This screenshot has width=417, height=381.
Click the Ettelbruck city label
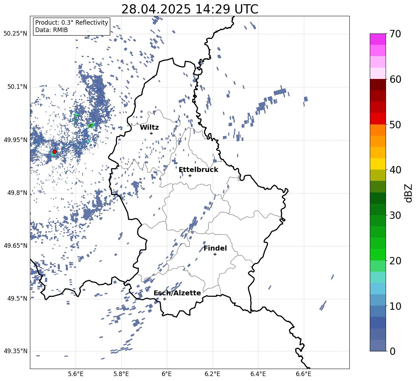click(x=198, y=170)
